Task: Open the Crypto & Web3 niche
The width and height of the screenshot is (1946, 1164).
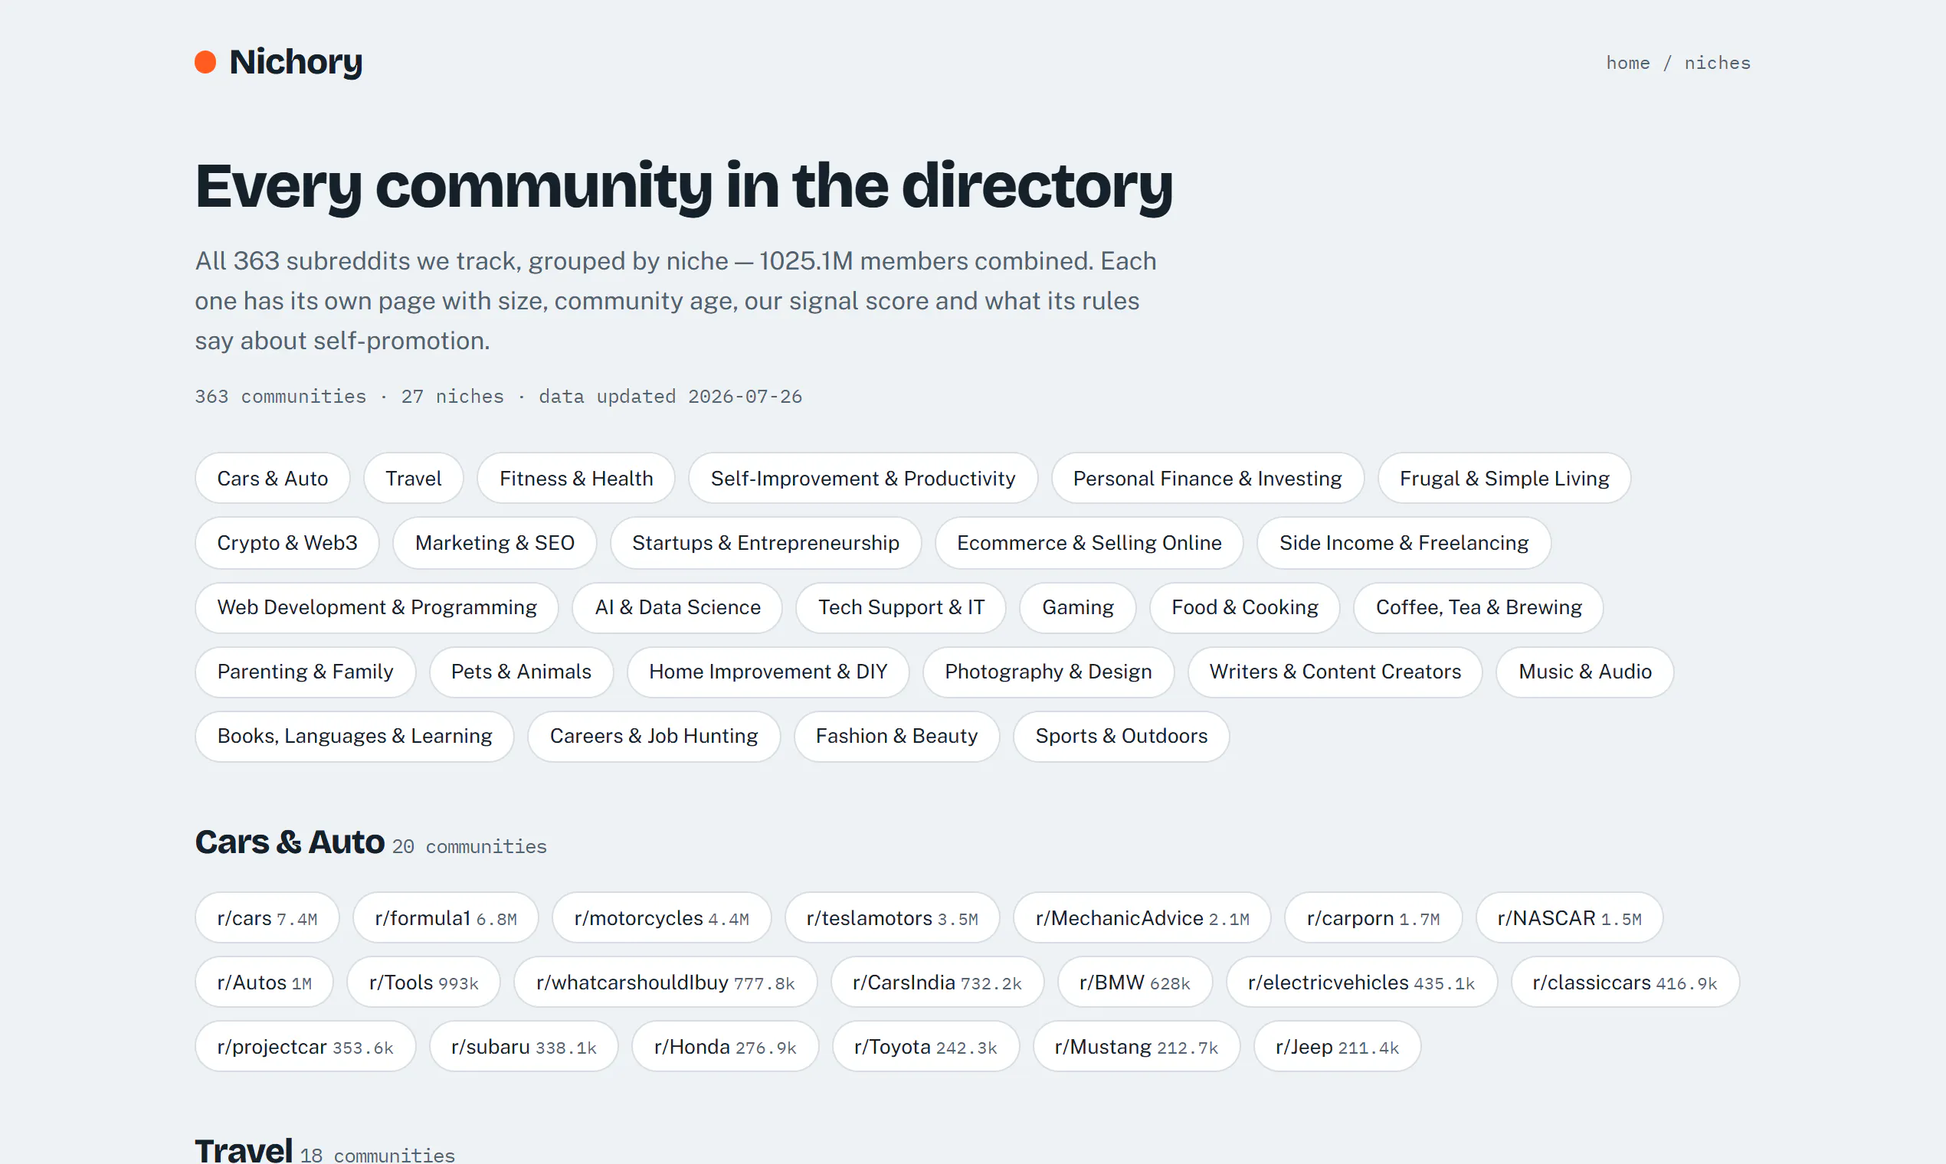Action: (287, 543)
